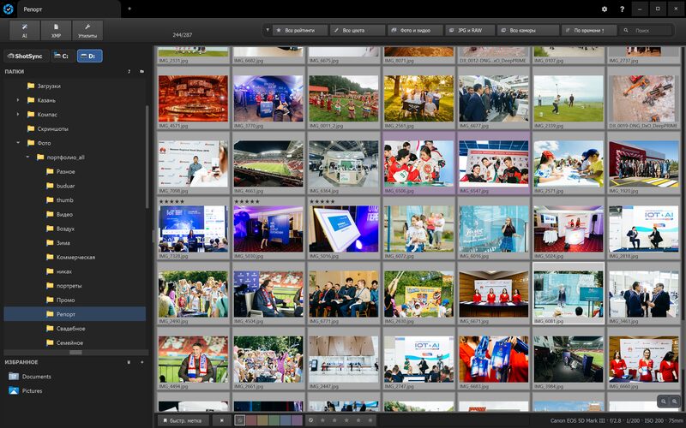The image size is (686, 428).
Task: Open the Все камеры filter dropdown
Action: tap(528, 30)
